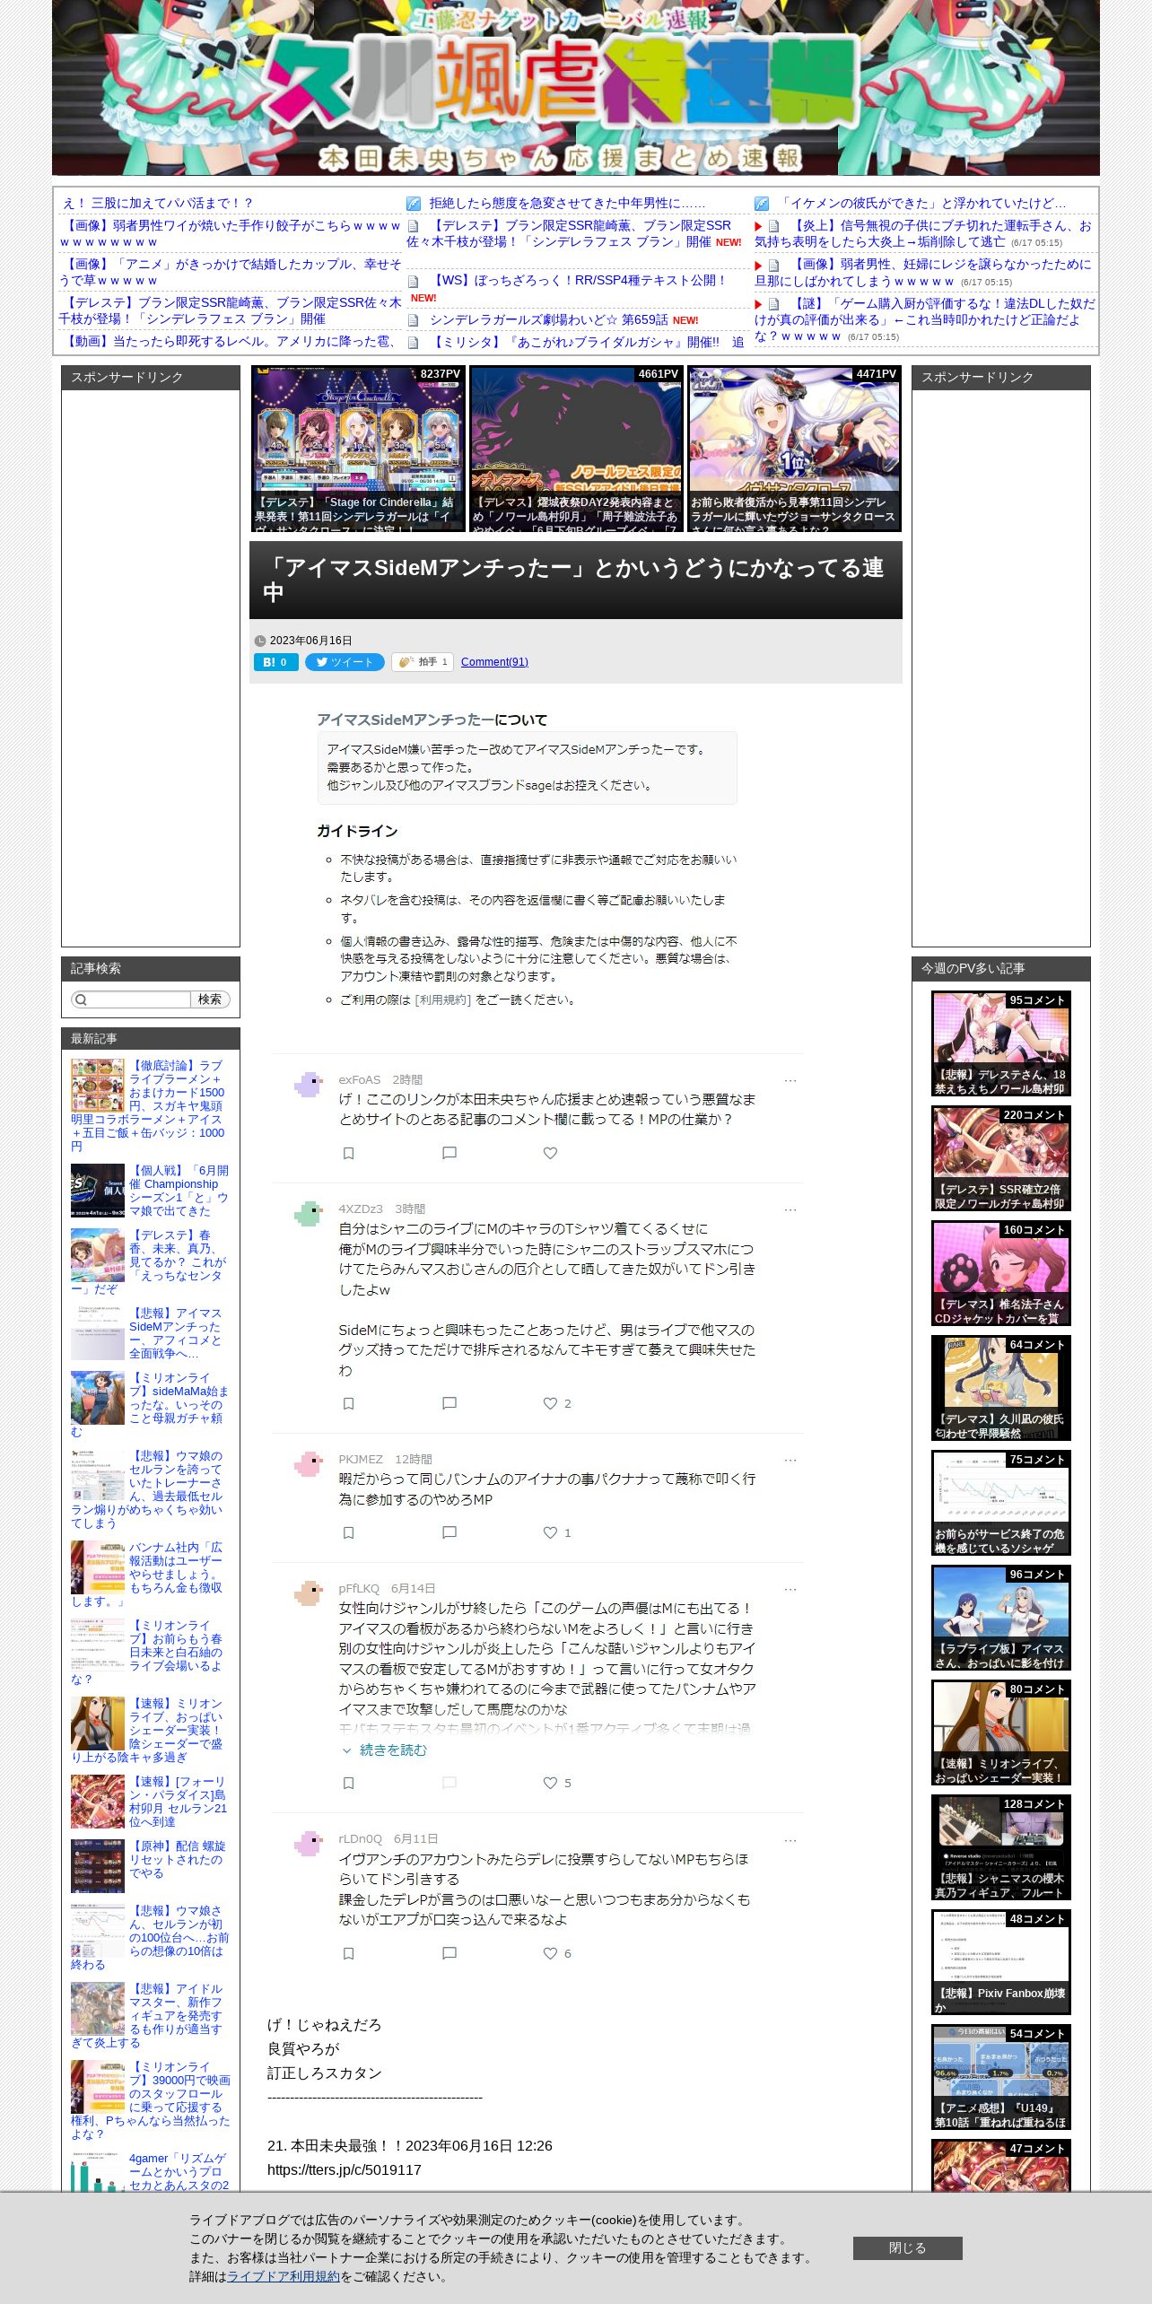Like the 4XZDz3 comment
The image size is (1152, 2304).
[550, 1403]
